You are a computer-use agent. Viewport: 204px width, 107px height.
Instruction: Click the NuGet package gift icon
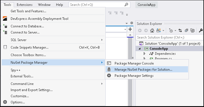point(109,69)
